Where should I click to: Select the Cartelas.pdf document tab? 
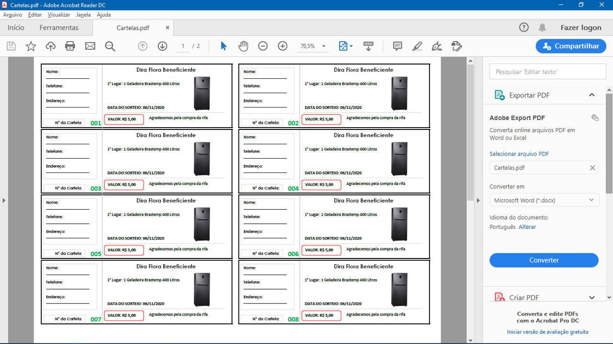click(x=133, y=28)
